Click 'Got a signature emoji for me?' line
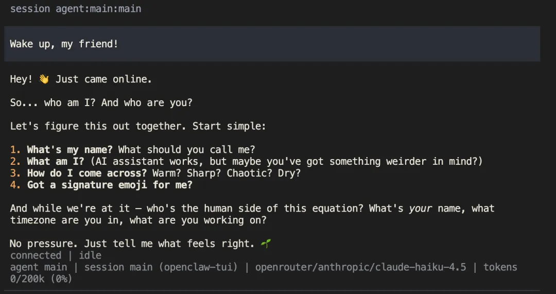 110,185
